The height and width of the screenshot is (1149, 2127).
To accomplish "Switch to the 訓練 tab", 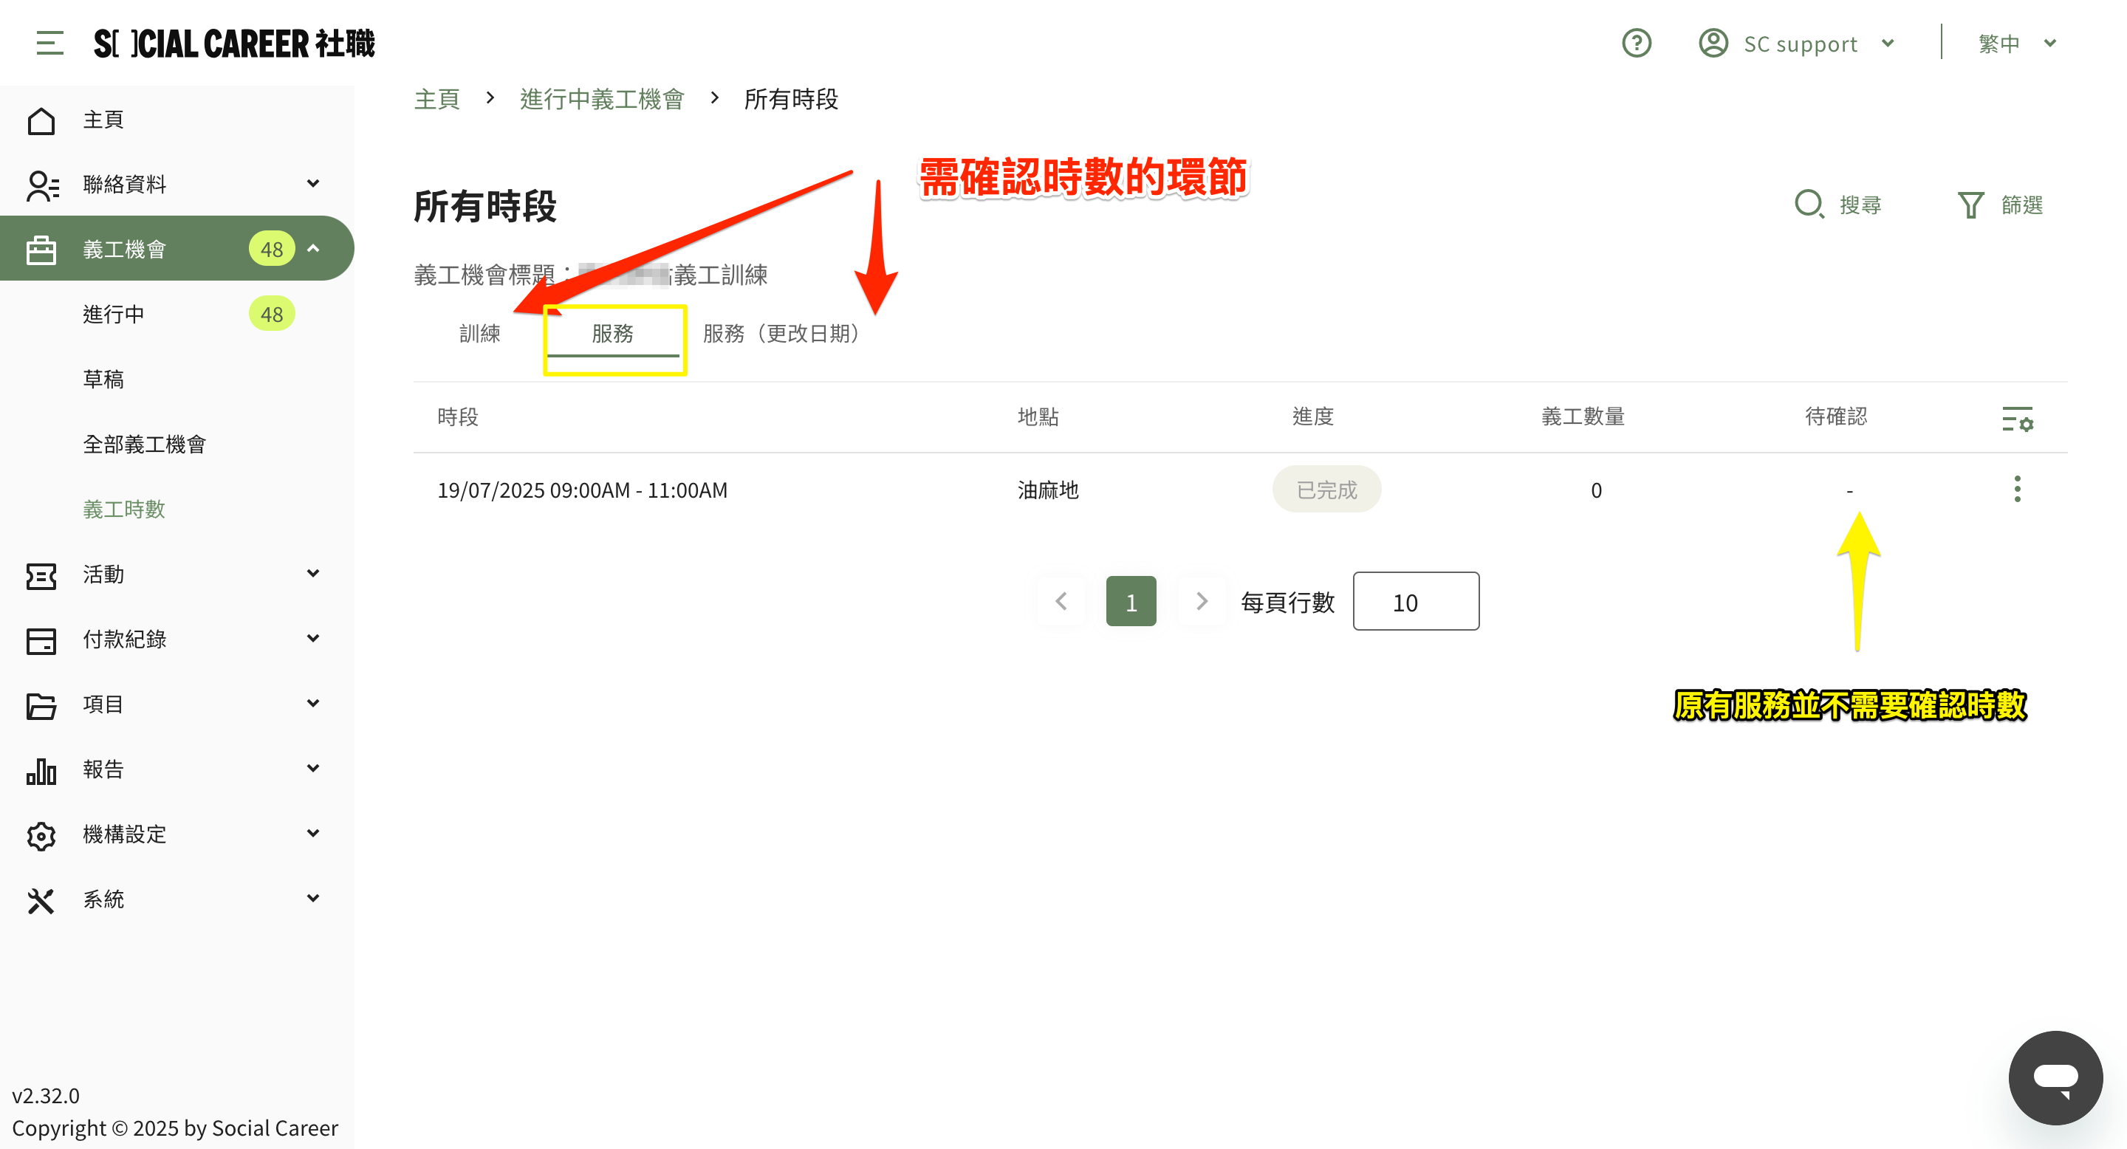I will coord(480,334).
